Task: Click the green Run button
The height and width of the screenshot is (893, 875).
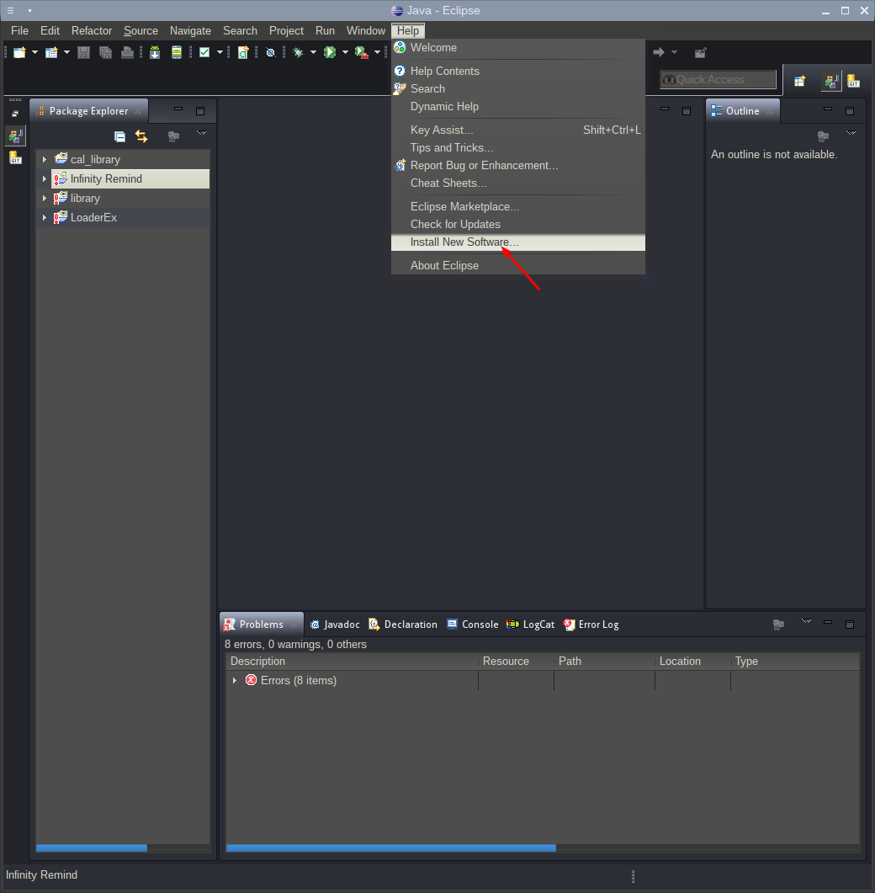Action: tap(330, 52)
